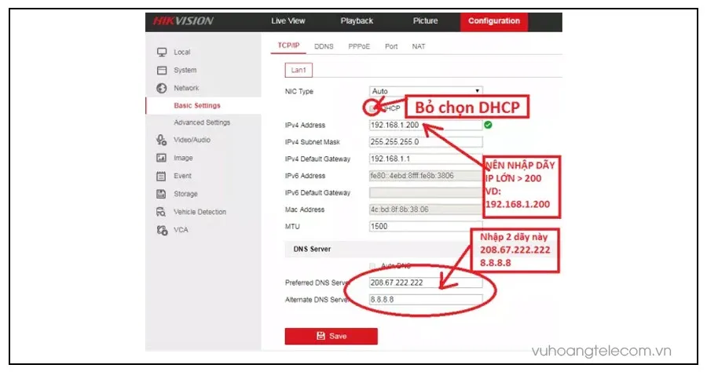Click the System window icon

[162, 71]
